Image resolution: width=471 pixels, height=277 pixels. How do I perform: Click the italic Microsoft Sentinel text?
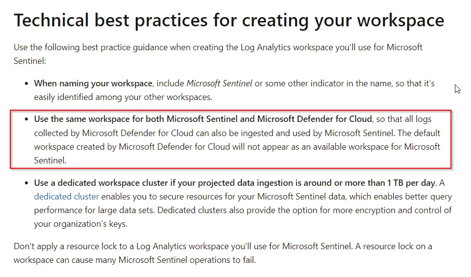click(219, 83)
